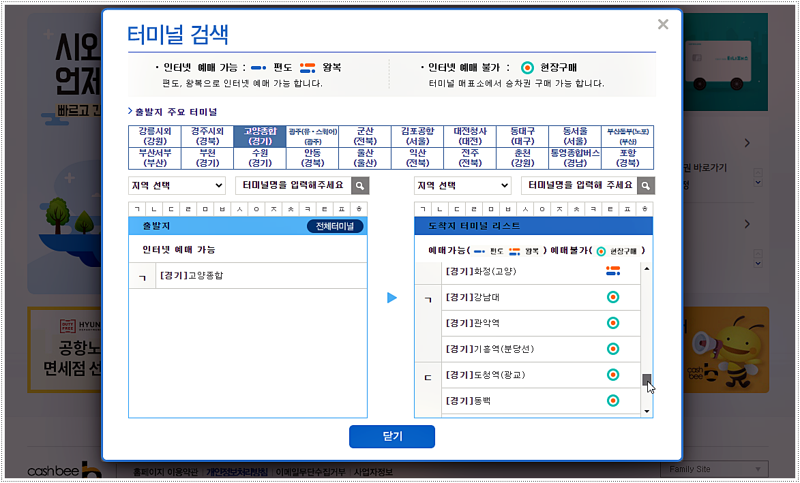Select 고양종합(경기) terminal
Screen dimensions: 800x483
[x=260, y=136]
